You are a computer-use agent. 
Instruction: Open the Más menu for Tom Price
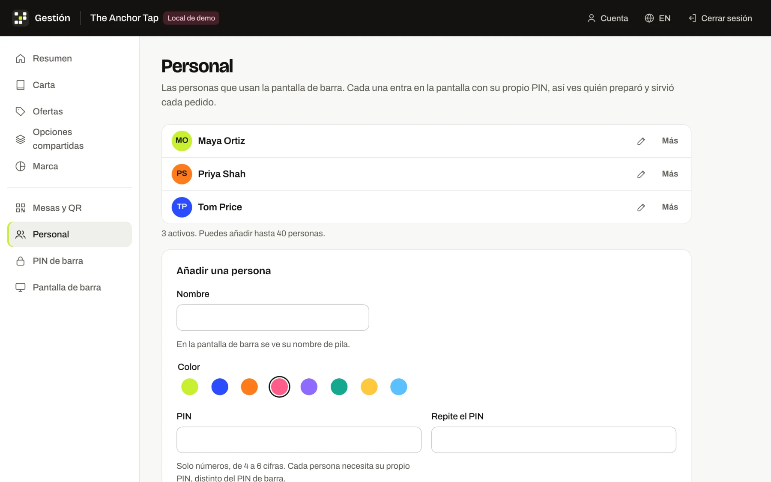pyautogui.click(x=670, y=207)
